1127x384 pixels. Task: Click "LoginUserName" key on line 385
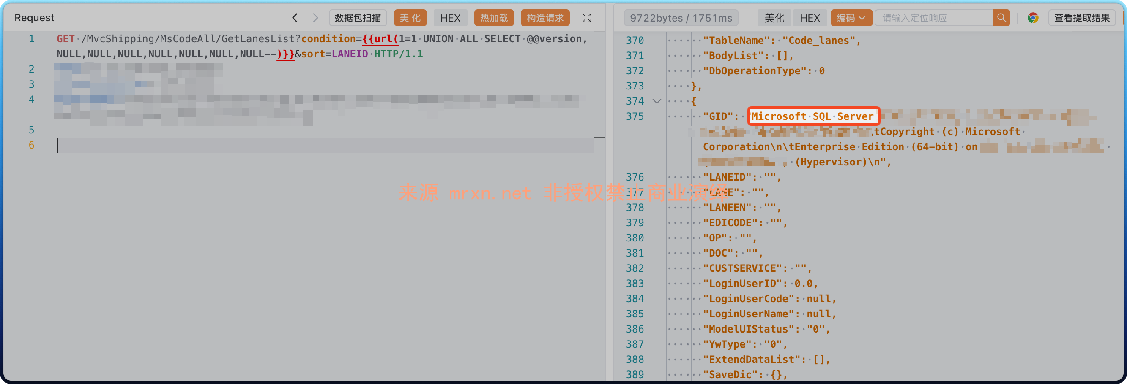(x=749, y=314)
